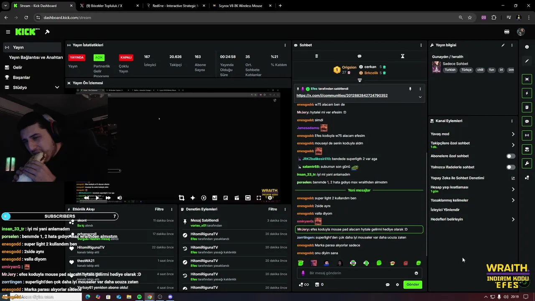Open the Kanal Eylemleri three-dot menu
Image resolution: width=535 pixels, height=301 pixels.
512,121
